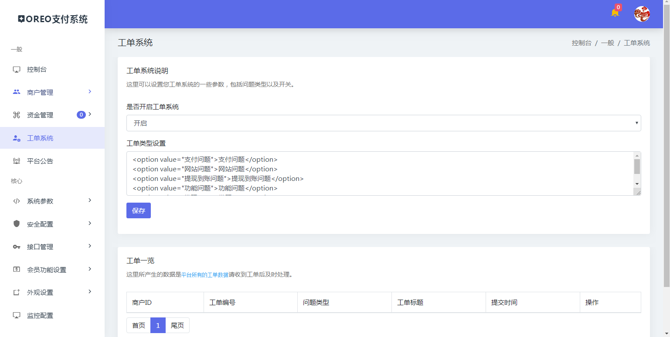This screenshot has width=670, height=337.
Task: Click the notification bell icon
Action: 615,13
